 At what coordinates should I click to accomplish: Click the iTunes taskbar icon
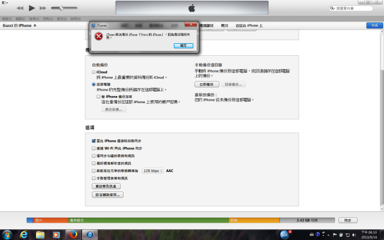click(89, 235)
